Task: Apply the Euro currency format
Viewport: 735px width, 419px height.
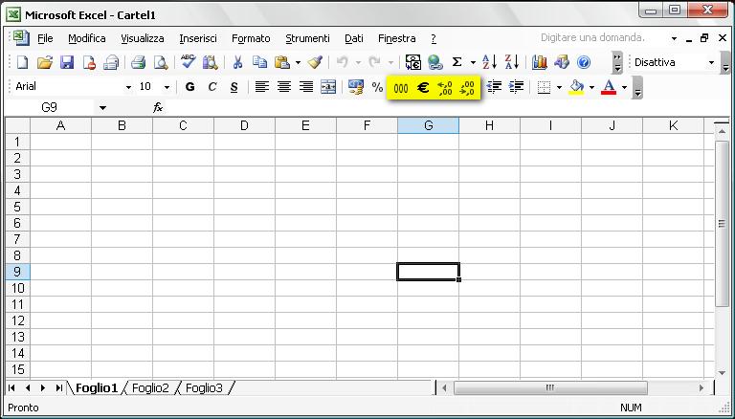Action: [x=423, y=87]
